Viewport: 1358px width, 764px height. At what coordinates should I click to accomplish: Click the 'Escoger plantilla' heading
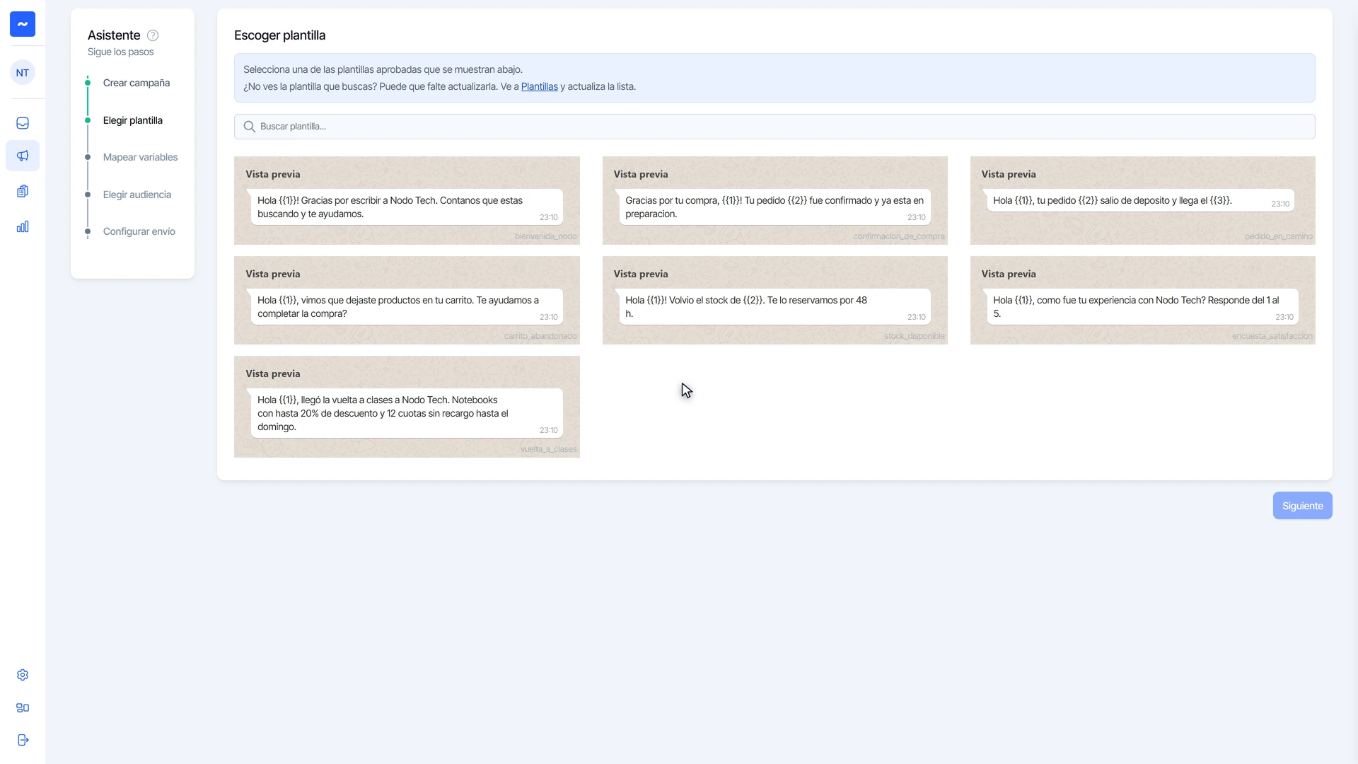279,35
